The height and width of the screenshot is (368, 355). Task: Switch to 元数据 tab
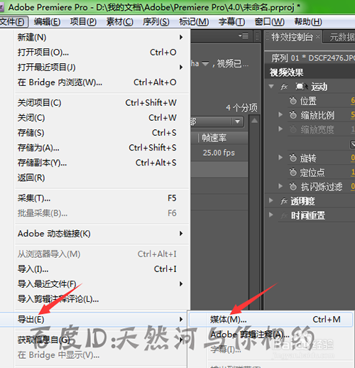(x=342, y=37)
